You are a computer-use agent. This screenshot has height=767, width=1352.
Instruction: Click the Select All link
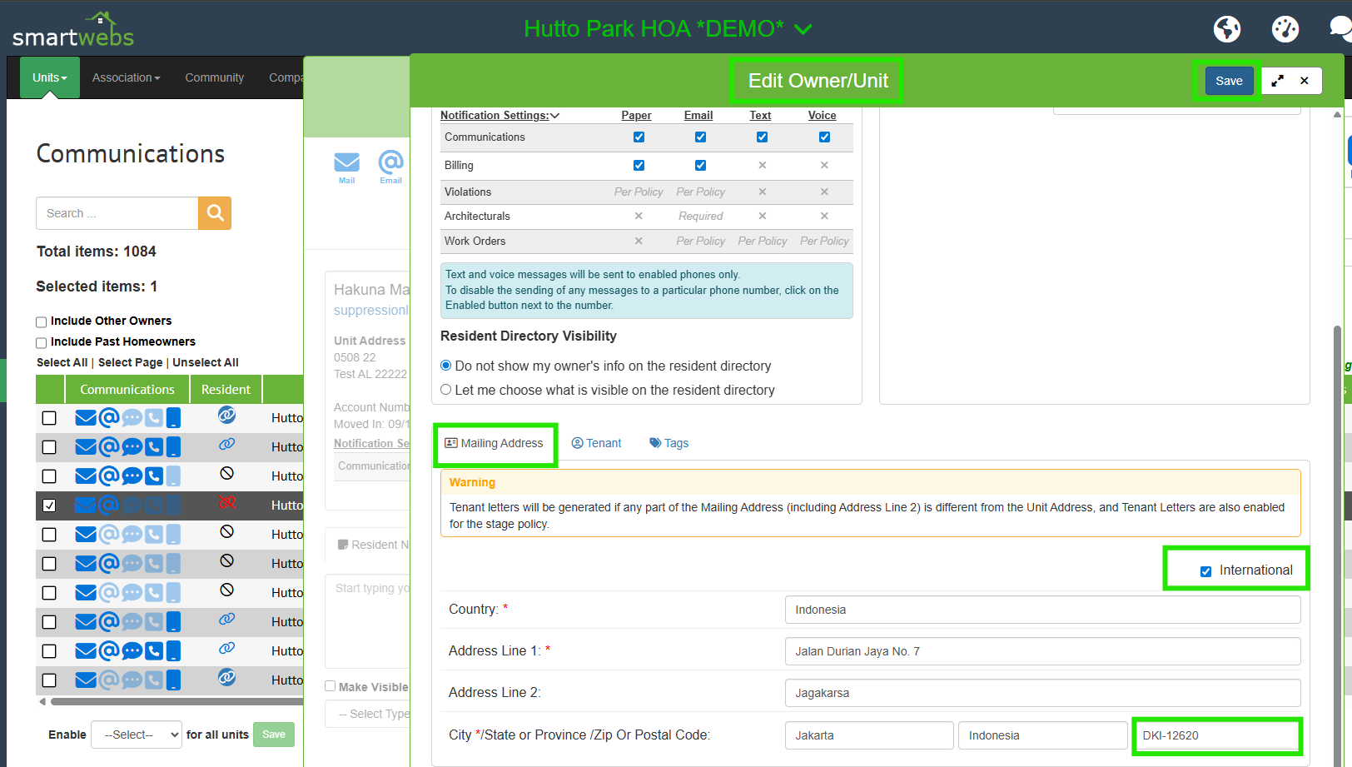pyautogui.click(x=62, y=362)
